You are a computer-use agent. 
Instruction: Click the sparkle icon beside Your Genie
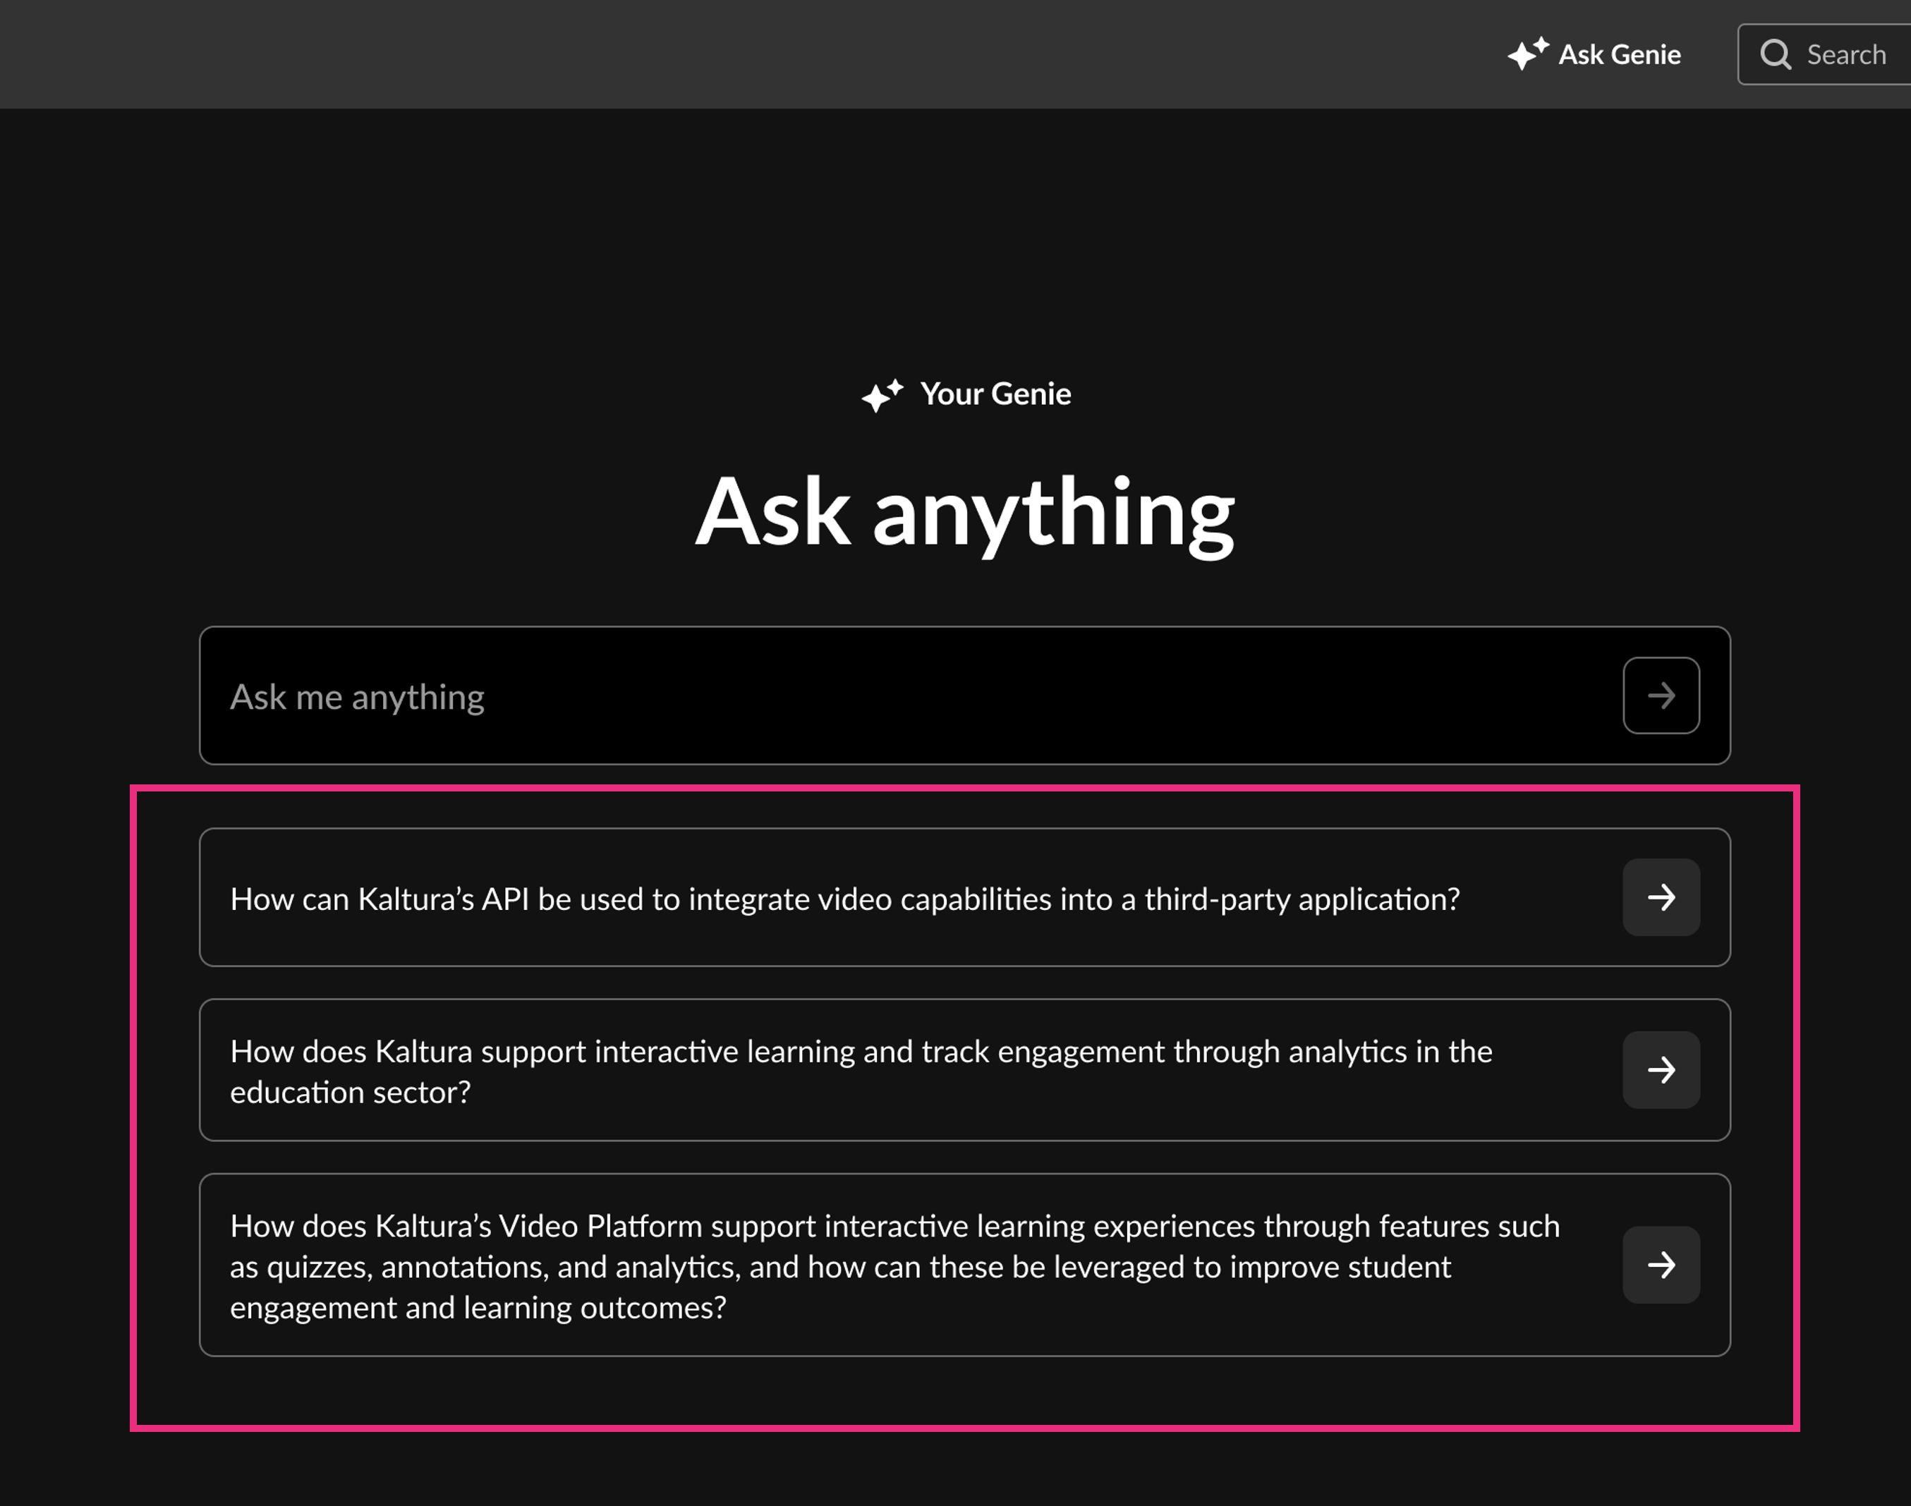[882, 395]
